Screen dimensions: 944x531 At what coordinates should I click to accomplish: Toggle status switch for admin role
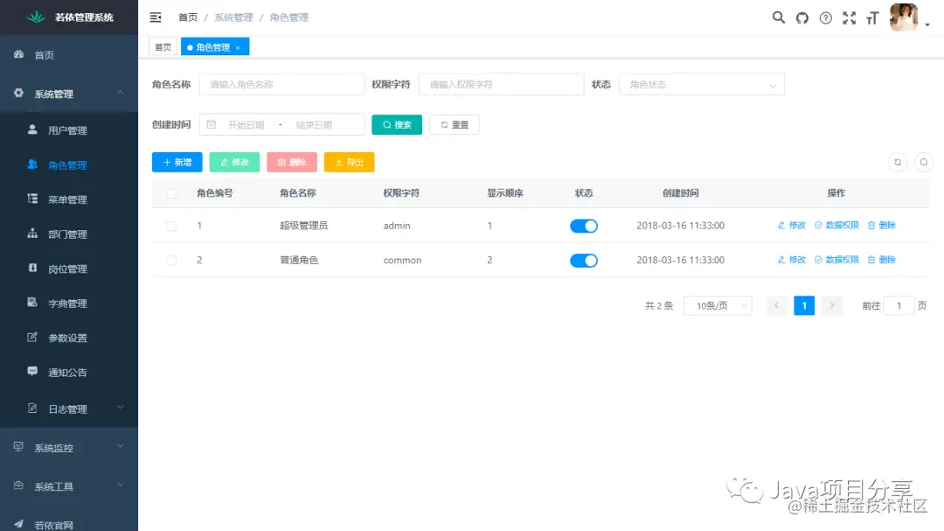(583, 226)
